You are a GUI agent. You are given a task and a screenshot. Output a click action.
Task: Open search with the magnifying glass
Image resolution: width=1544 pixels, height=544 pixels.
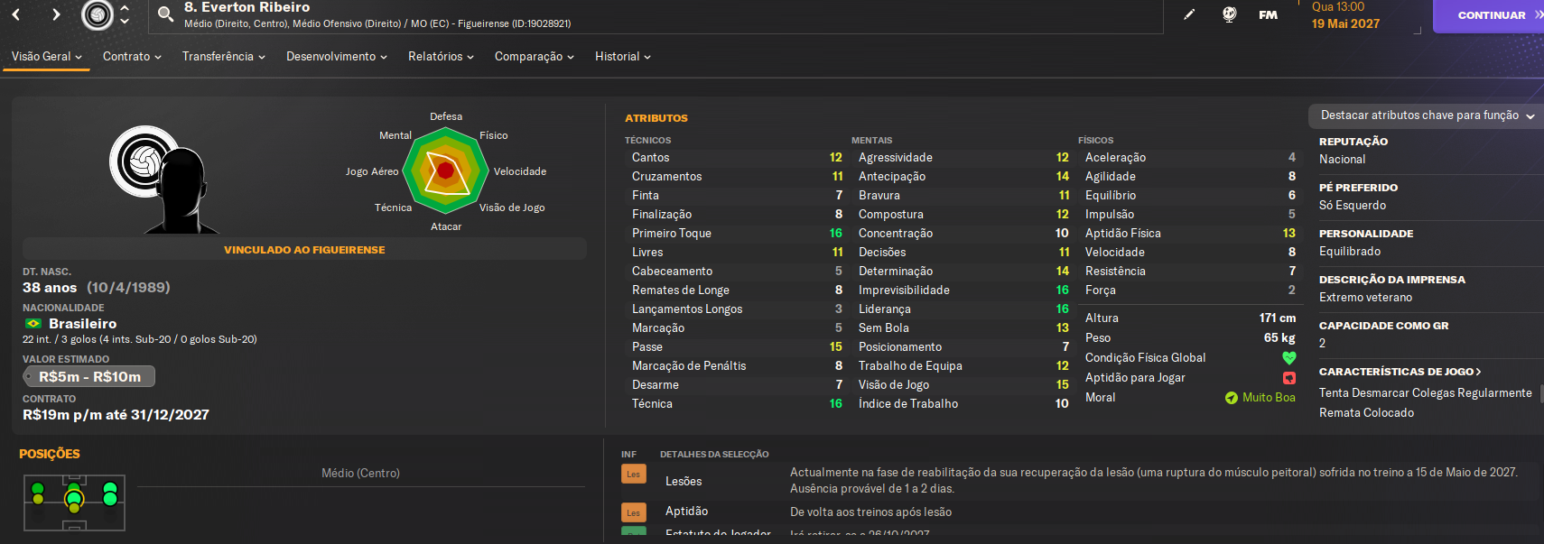(165, 14)
